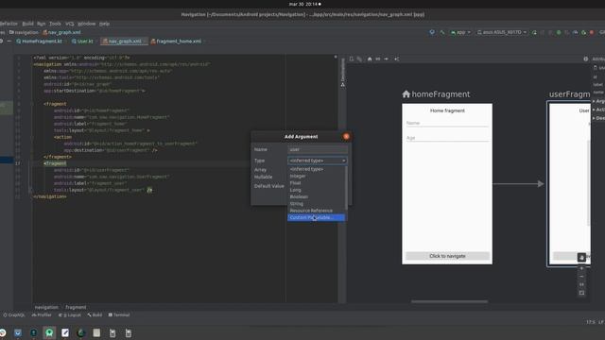Click the type list vertical scrollbar
The image size is (605, 340).
tap(346, 188)
